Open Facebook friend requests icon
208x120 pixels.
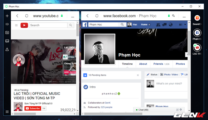pos(158,25)
